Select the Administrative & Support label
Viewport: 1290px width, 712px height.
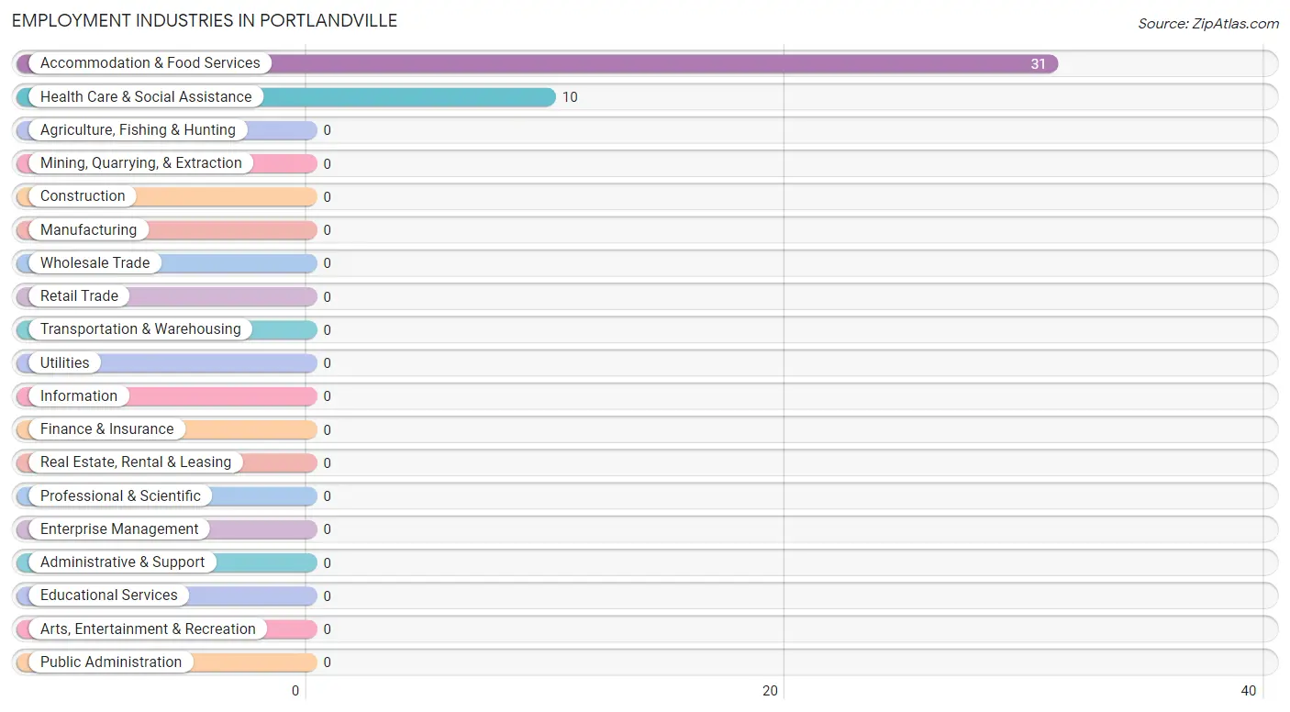122,562
